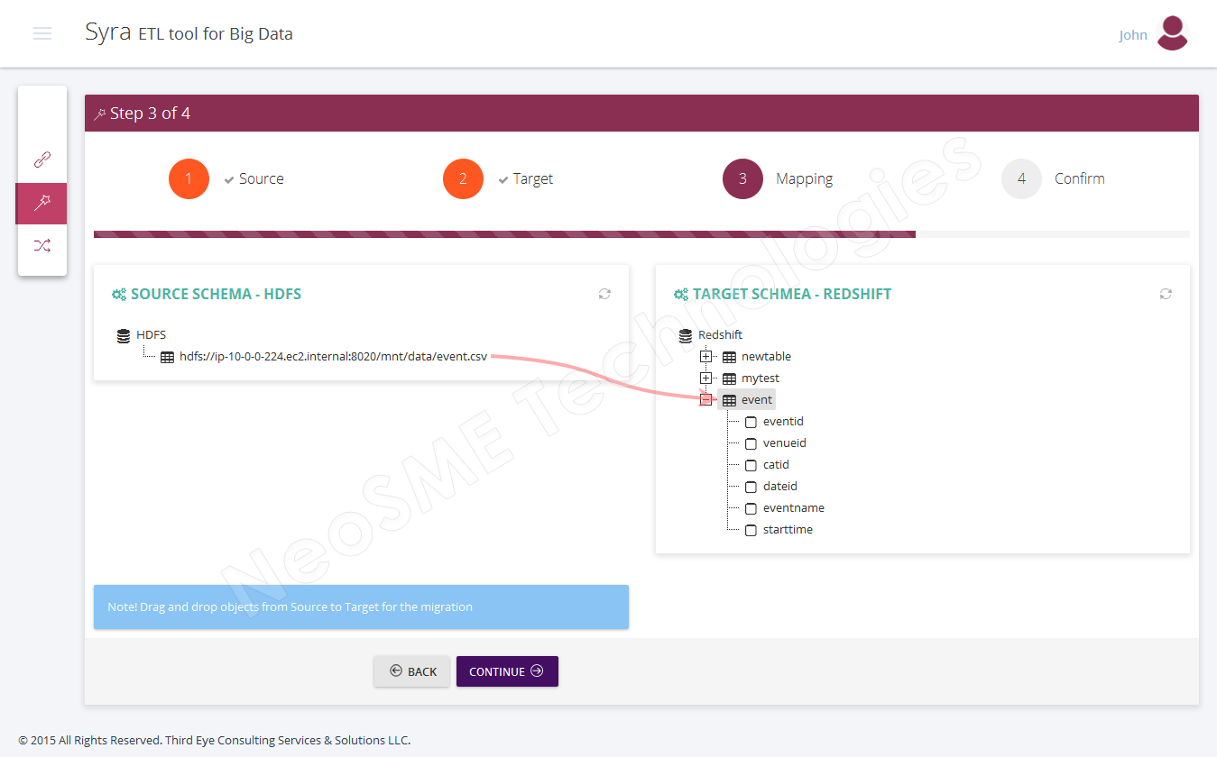1217x757 pixels.
Task: Refresh the target schema Redshift panel
Action: [1166, 294]
